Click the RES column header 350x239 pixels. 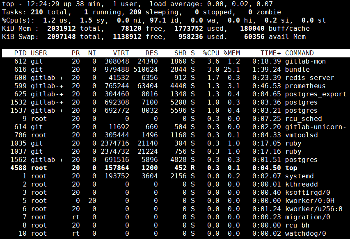tap(151, 53)
